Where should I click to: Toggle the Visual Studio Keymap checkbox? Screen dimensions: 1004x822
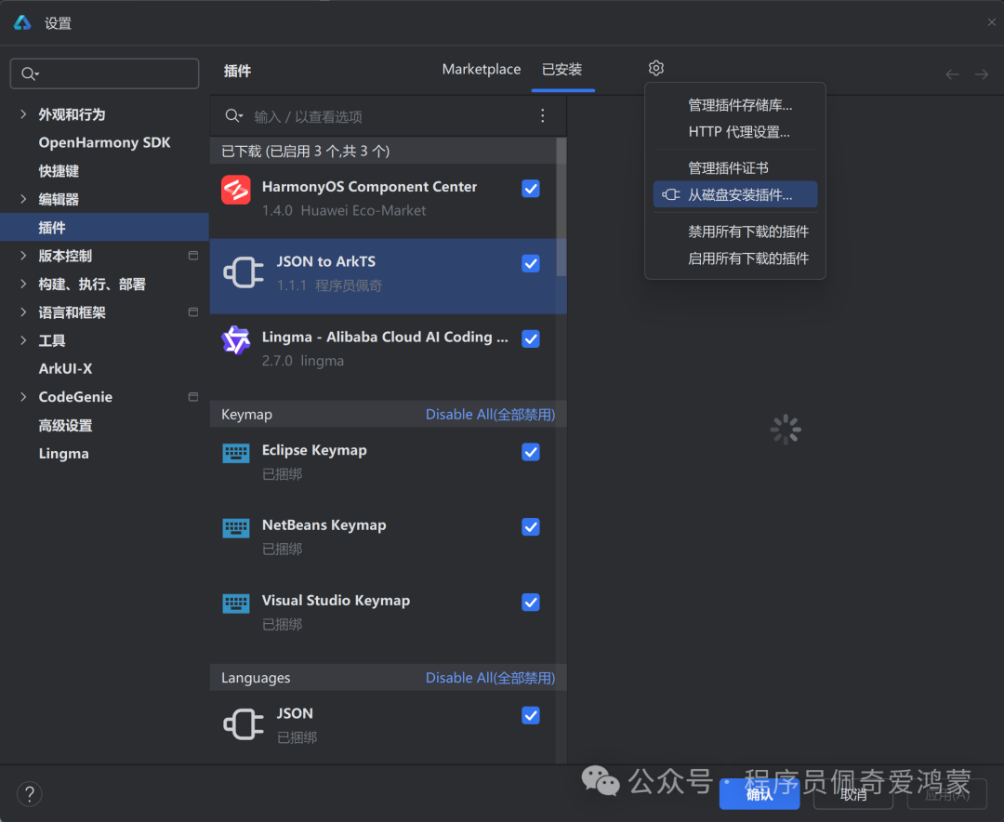click(x=531, y=602)
